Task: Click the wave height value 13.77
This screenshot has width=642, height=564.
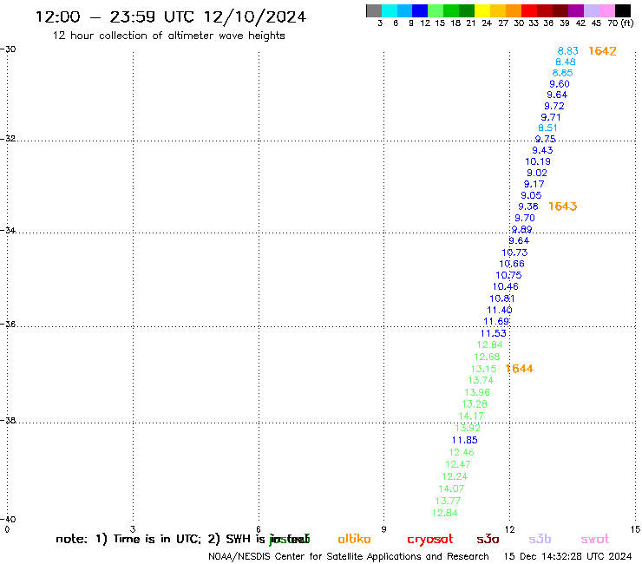Action: tap(448, 501)
